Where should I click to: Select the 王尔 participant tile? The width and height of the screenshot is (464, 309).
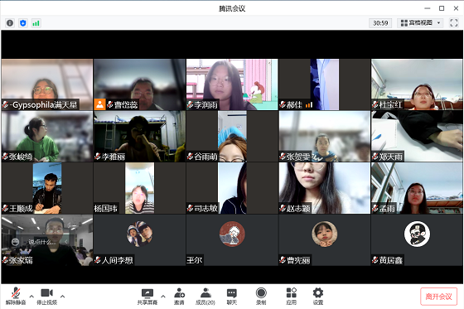232,240
